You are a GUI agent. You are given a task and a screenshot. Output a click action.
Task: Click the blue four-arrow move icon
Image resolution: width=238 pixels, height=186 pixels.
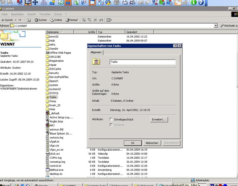35,2
